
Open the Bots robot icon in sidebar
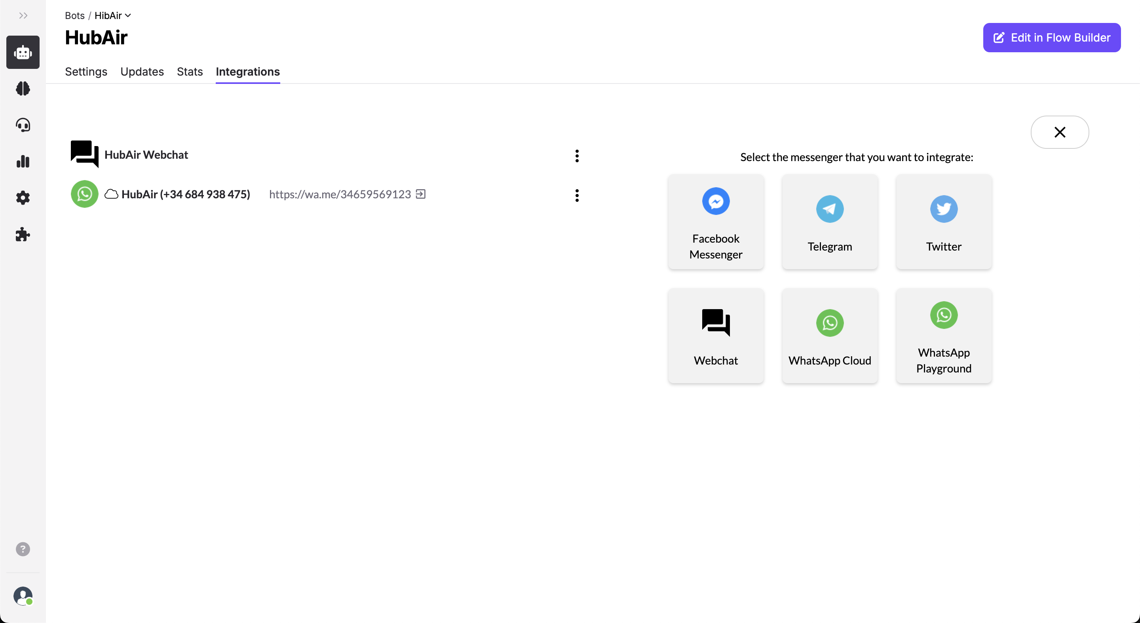pos(23,52)
